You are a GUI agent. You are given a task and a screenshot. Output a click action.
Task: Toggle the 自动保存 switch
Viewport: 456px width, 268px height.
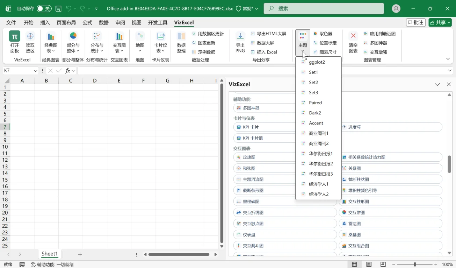(44, 8)
